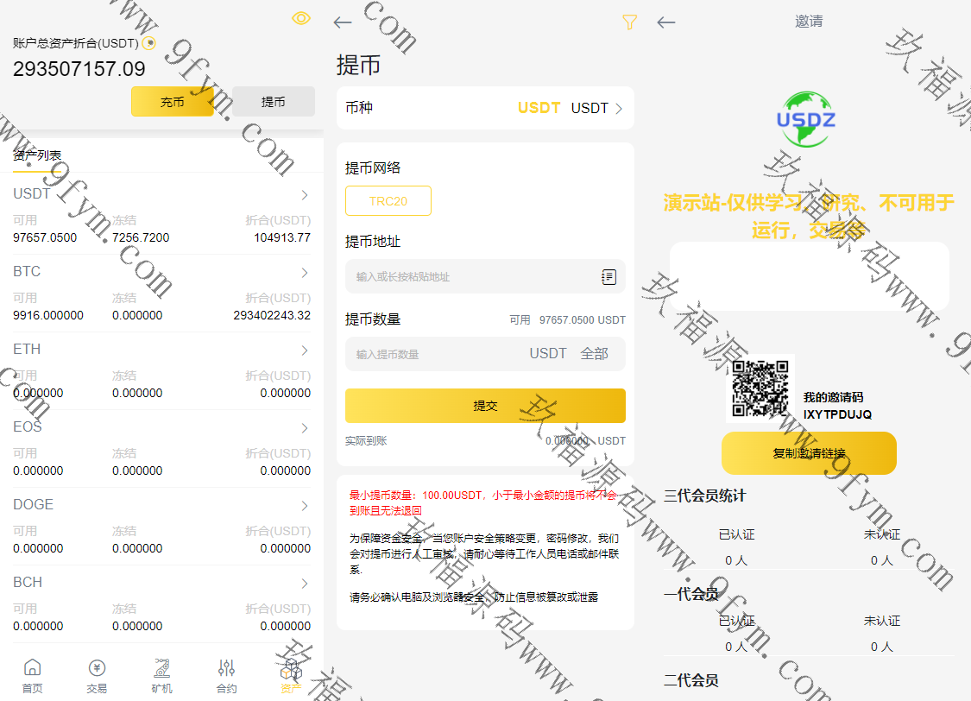971x701 pixels.
Task: Open the Contract tab in bottom bar
Action: pyautogui.click(x=226, y=674)
